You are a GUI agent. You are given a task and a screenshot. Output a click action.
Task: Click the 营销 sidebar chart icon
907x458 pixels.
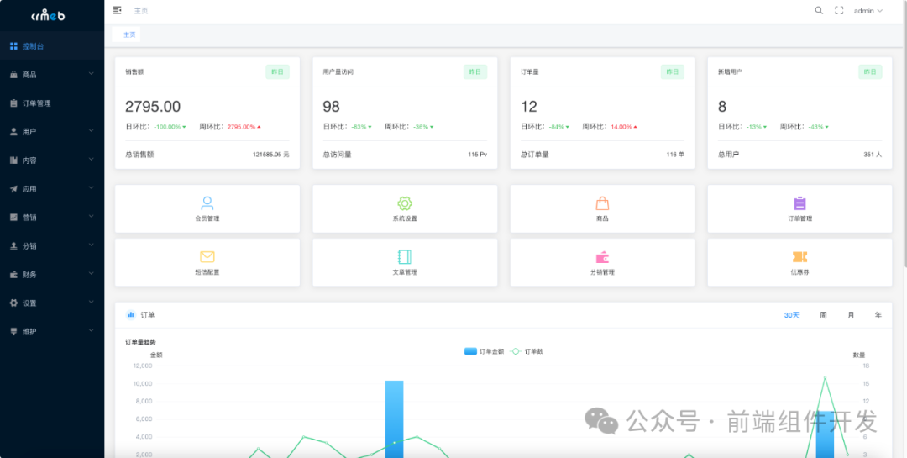coord(14,217)
